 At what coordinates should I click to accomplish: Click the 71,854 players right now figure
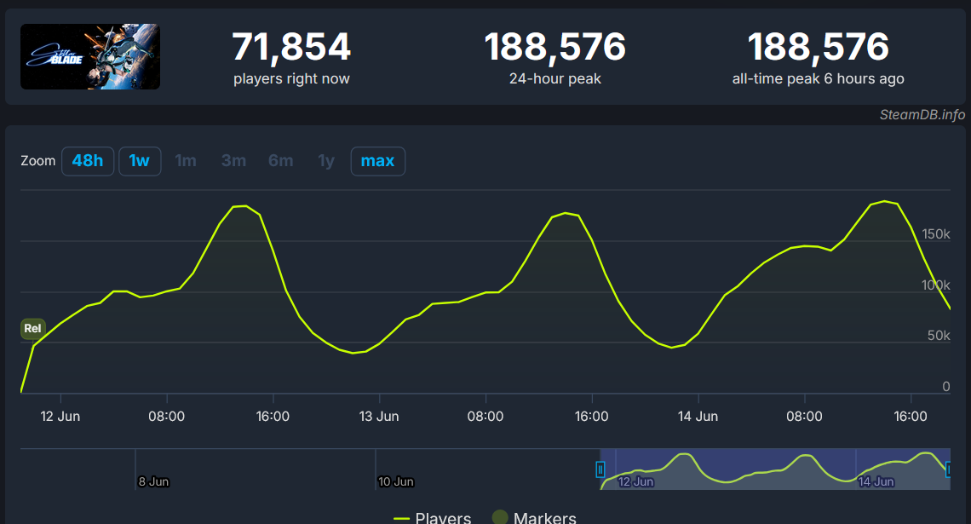[x=291, y=47]
